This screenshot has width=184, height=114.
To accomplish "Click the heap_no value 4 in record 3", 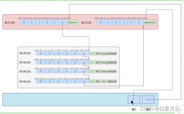I will tap(67, 72).
